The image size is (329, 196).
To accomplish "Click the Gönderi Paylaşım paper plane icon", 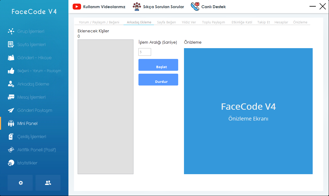I will [x=11, y=110].
